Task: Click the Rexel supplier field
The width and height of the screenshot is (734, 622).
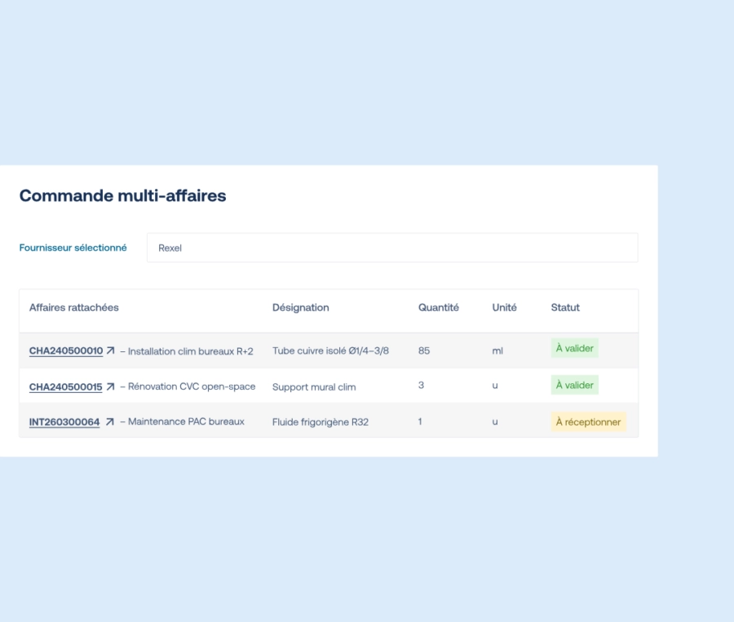Action: (391, 247)
